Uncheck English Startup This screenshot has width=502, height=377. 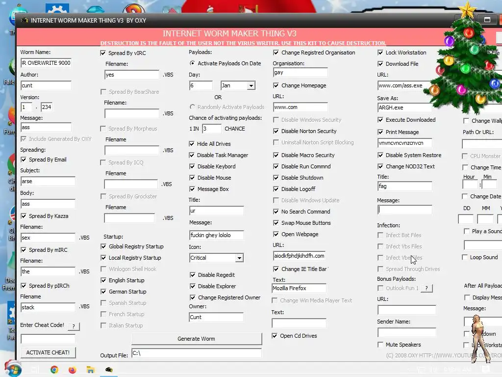(x=103, y=280)
